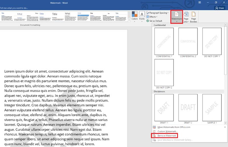Open the theme Fonts gallery
The height and width of the screenshot is (147, 228).
[x=142, y=17]
